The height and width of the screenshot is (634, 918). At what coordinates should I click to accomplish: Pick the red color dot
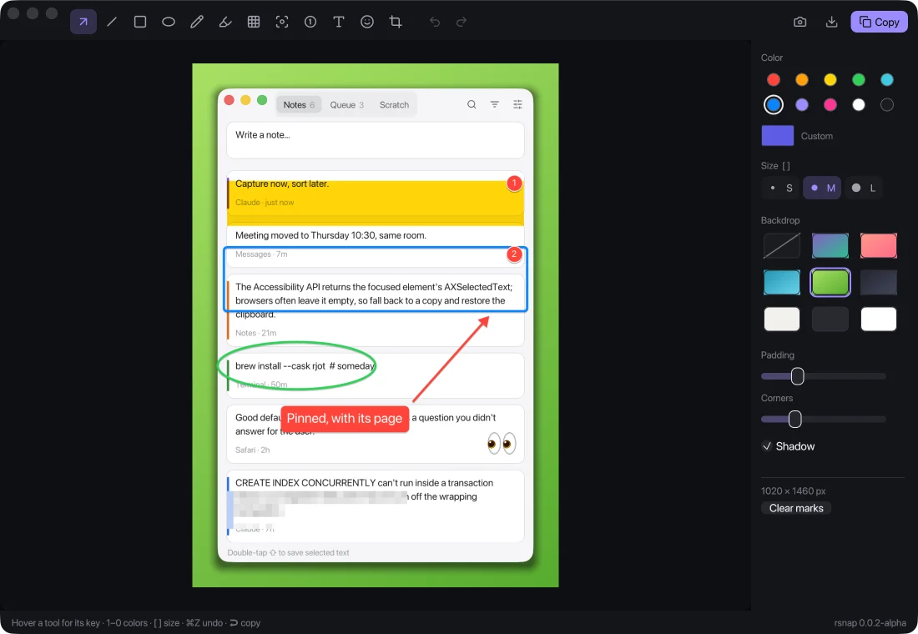(x=774, y=79)
